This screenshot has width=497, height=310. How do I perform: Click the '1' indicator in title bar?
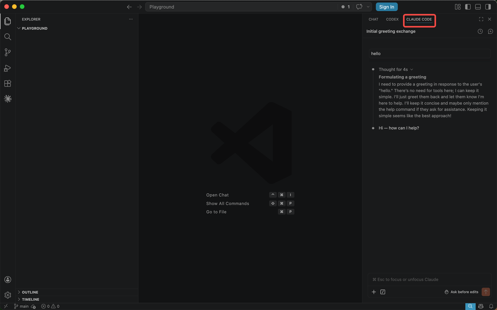tap(346, 7)
